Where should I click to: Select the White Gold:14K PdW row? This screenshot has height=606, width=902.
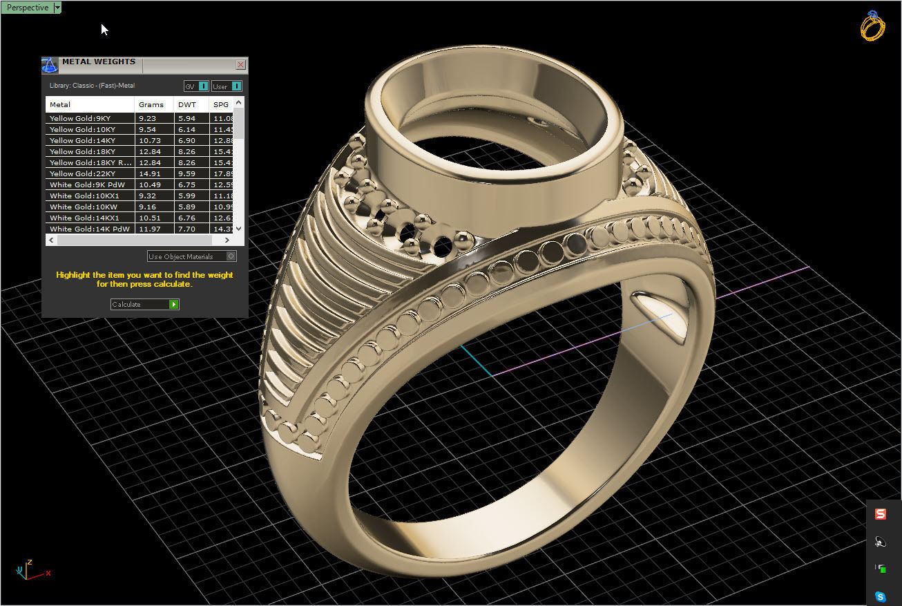pyautogui.click(x=140, y=229)
